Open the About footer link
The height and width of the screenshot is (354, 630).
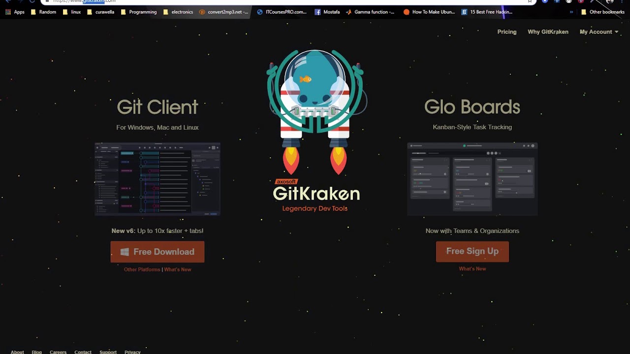point(17,352)
